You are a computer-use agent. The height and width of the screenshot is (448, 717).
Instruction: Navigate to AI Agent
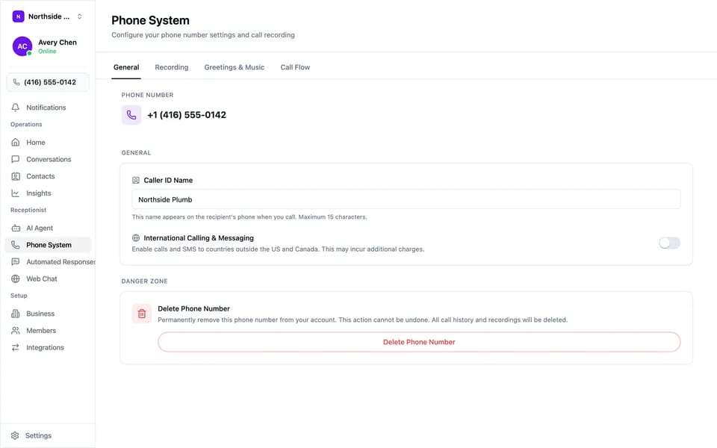[x=48, y=228]
